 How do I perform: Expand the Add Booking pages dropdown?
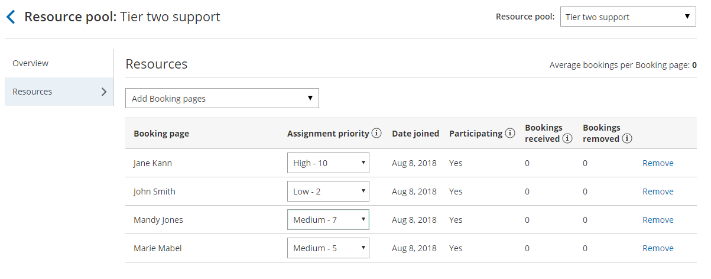222,99
